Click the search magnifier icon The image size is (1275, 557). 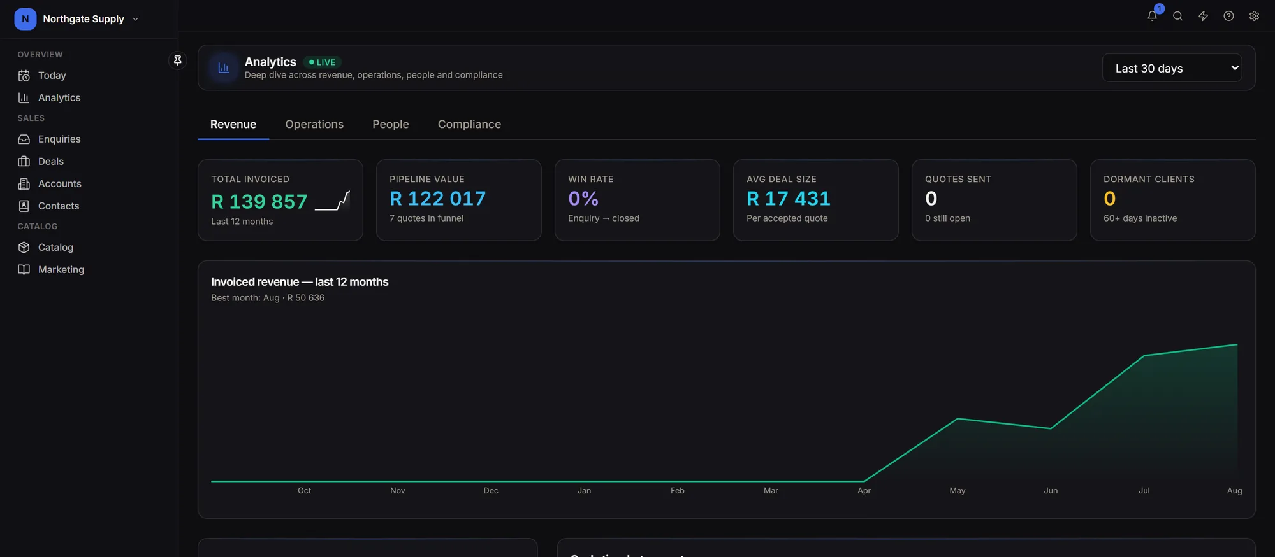tap(1177, 17)
